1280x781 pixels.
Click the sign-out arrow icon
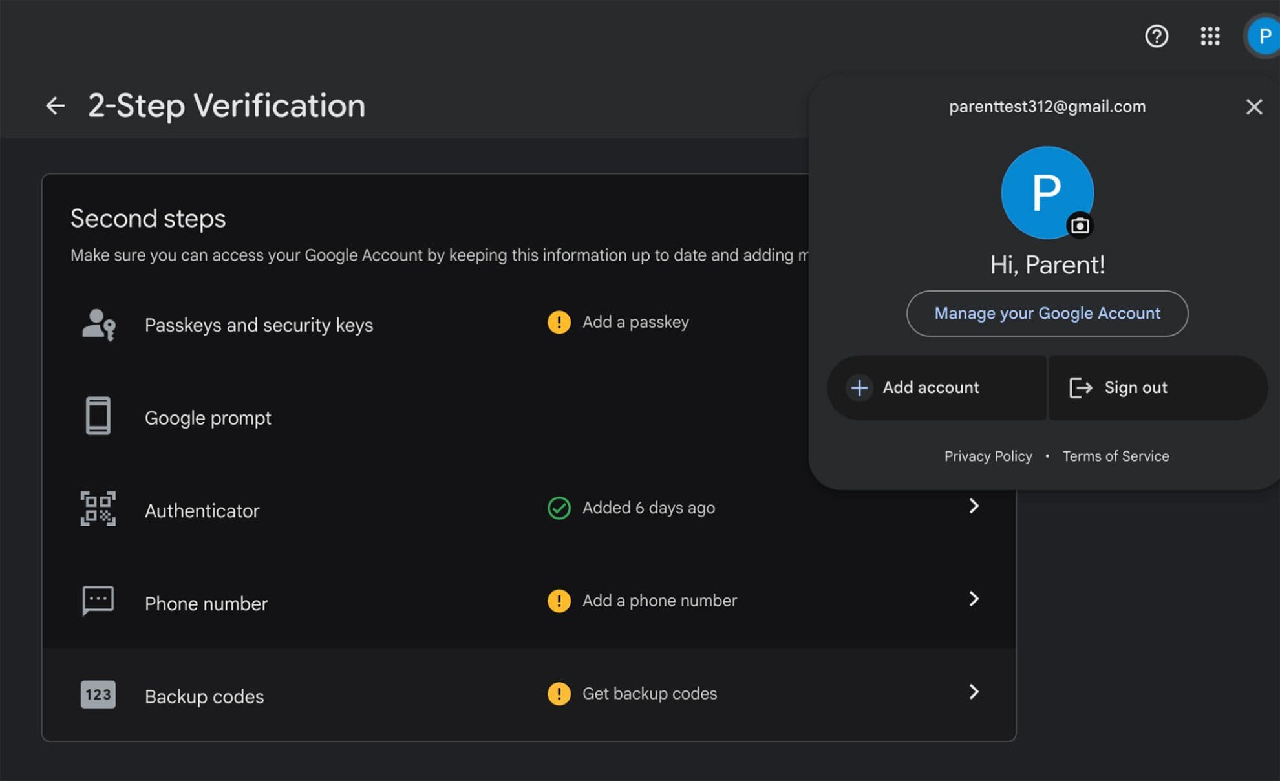point(1081,388)
